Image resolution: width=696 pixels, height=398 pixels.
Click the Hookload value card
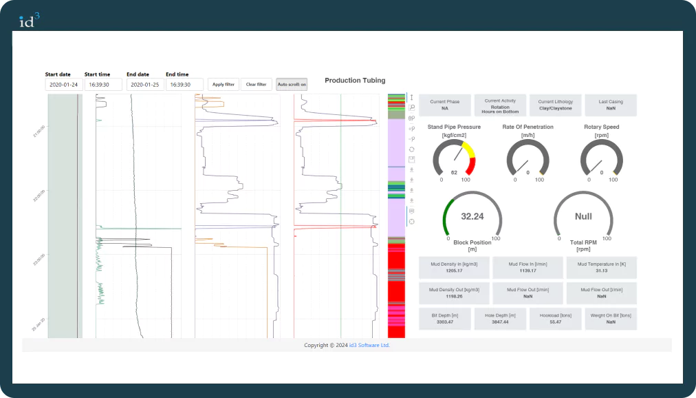click(555, 319)
